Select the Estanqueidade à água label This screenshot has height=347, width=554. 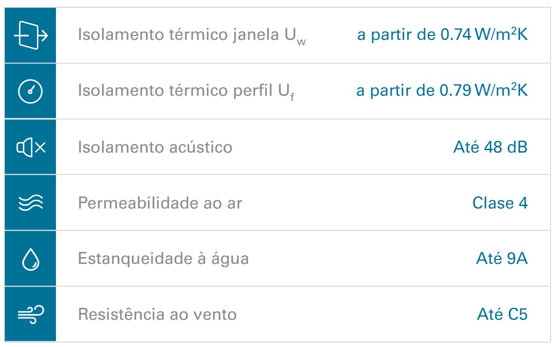163,259
